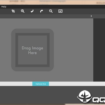105x105 pixels.
Task: Rotate image right with curved arrow
Action: coord(41,11)
